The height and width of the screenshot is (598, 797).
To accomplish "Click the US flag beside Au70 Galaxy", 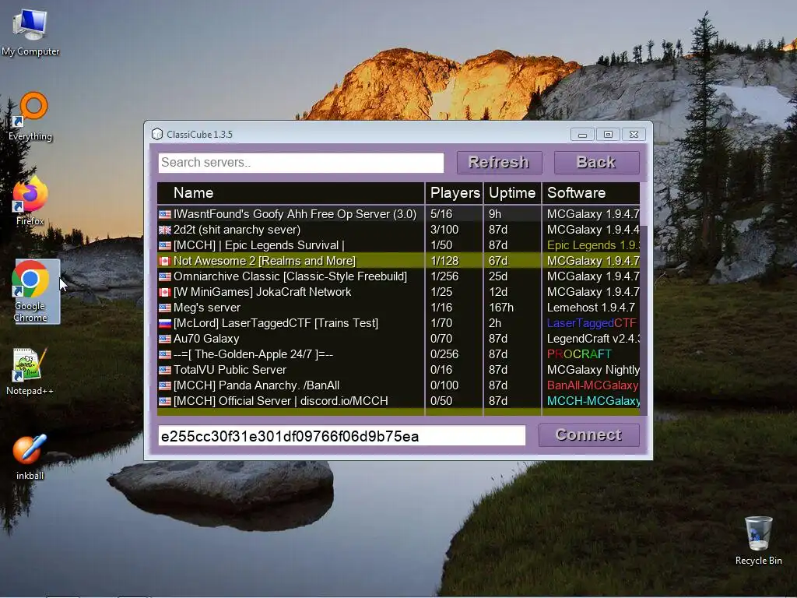I will [165, 339].
